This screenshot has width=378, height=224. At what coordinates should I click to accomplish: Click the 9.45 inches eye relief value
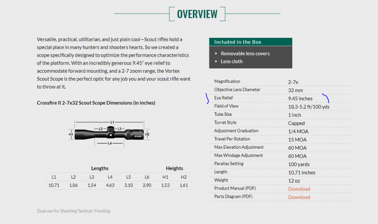click(300, 99)
